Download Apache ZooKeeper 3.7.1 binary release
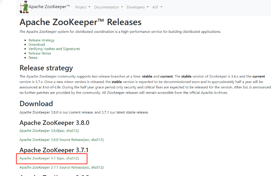This screenshot has width=271, height=176. pos(39,158)
